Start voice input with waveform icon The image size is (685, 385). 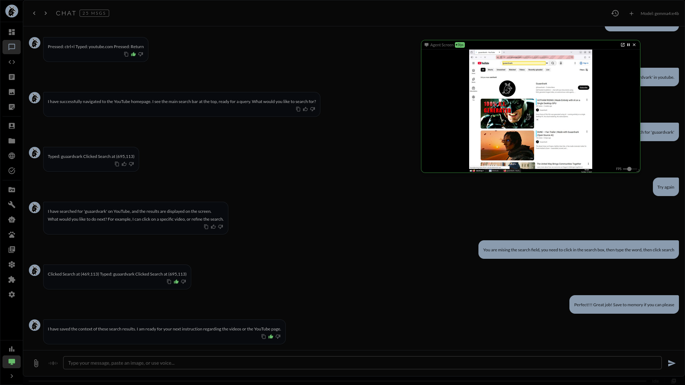coord(53,363)
